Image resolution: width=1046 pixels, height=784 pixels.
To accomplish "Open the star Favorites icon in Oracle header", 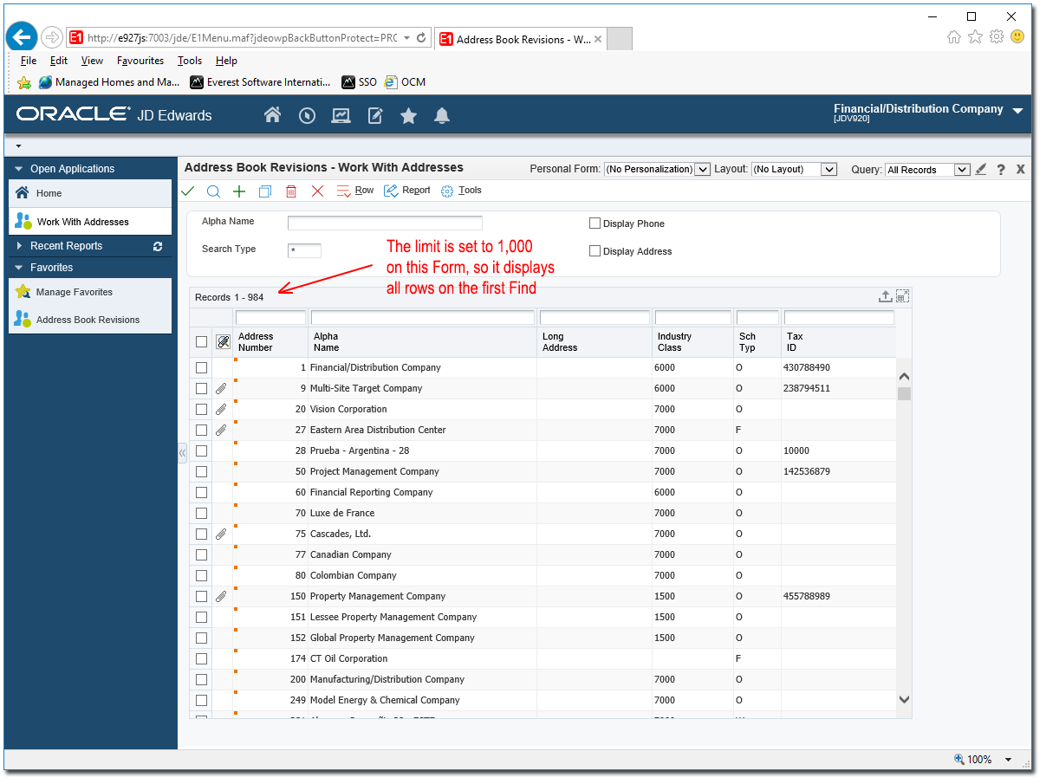I will (x=409, y=115).
